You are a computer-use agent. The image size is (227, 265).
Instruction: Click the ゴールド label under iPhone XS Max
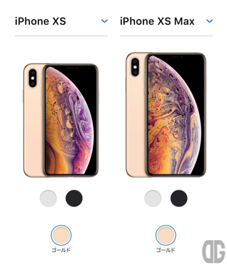tap(165, 250)
